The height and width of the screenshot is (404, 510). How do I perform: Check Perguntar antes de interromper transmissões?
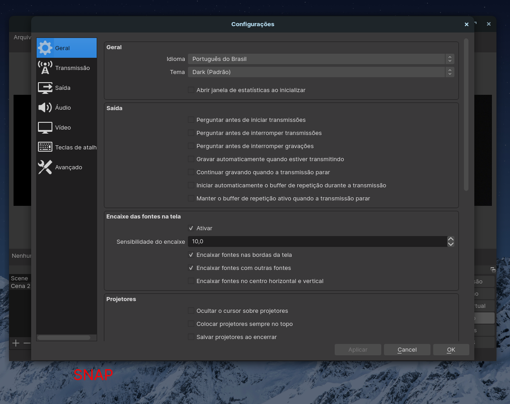(191, 133)
